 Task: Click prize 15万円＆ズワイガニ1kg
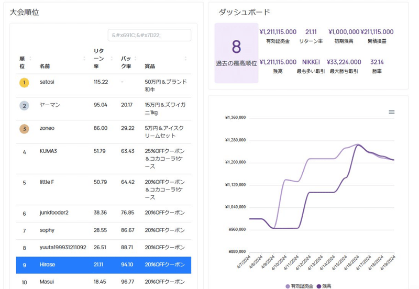[x=165, y=108]
